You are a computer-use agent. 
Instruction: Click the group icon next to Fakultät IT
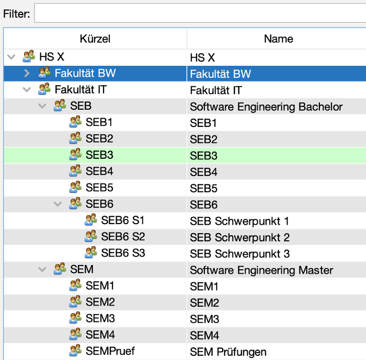pos(44,89)
